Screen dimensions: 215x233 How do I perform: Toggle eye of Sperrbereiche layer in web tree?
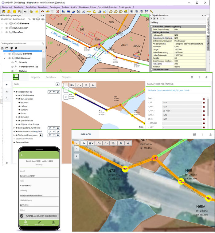pos(19,120)
